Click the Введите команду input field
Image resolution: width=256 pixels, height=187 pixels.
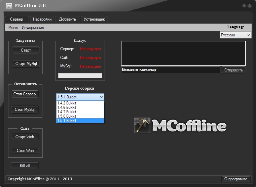pyautogui.click(x=171, y=70)
